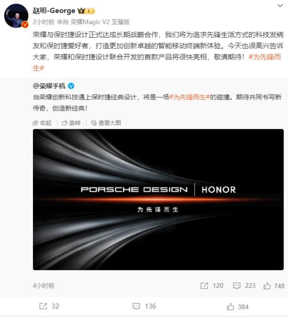Open comments on original post with 223
Screen dimensions: 288x317
[x=244, y=286]
